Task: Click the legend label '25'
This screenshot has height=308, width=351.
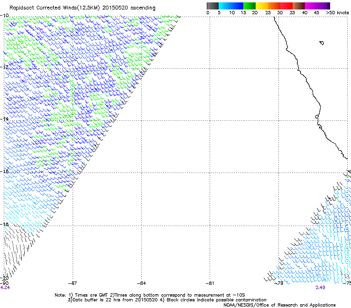Action: 268,13
